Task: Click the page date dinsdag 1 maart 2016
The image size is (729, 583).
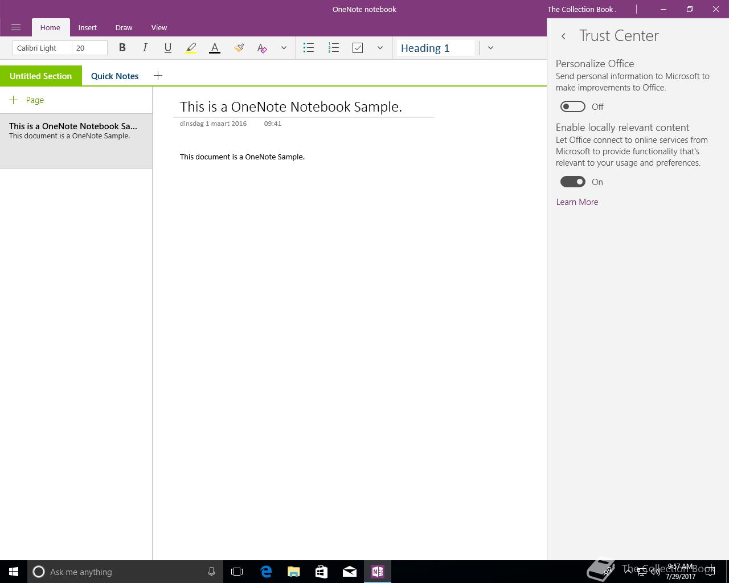Action: click(213, 124)
